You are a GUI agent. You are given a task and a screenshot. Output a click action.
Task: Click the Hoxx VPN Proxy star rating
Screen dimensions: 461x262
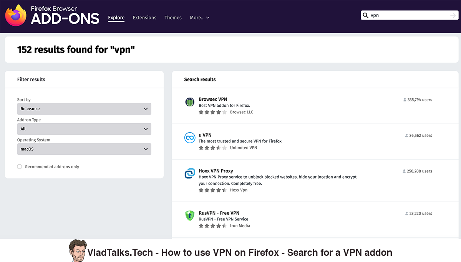[213, 190]
